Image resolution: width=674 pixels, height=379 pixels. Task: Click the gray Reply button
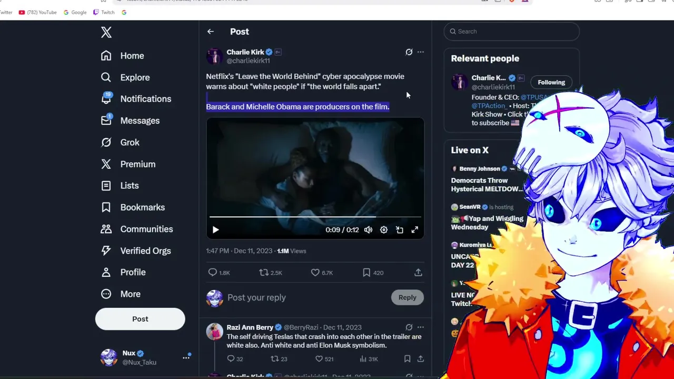pyautogui.click(x=407, y=297)
